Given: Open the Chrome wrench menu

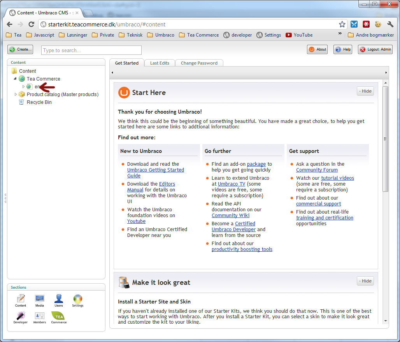Looking at the screenshot, I should (x=390, y=24).
